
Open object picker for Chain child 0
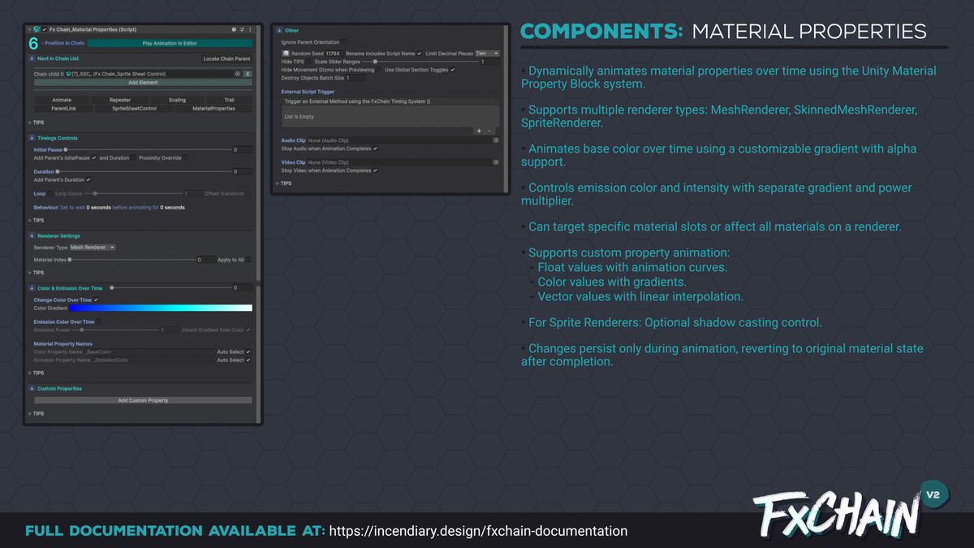point(238,74)
